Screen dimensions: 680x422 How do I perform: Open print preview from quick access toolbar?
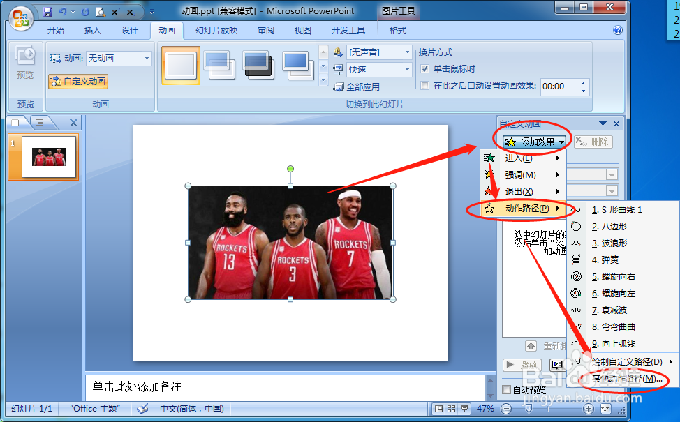point(101,12)
